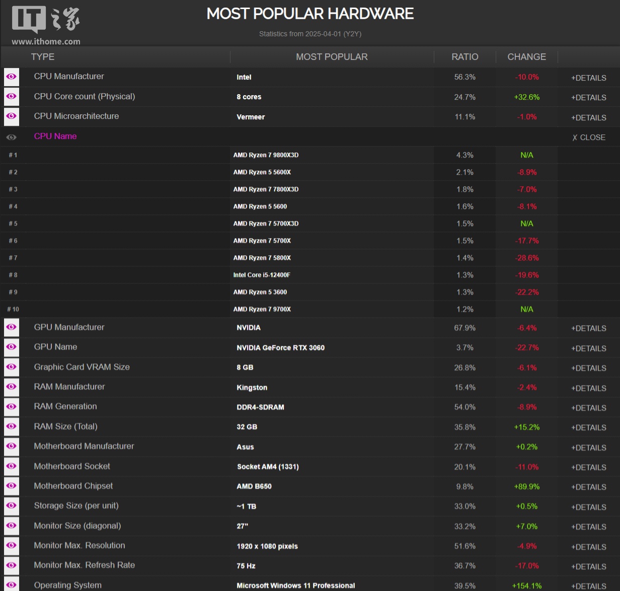The width and height of the screenshot is (620, 591).
Task: Click the Socket AM4 (1331) value
Action: coord(268,467)
